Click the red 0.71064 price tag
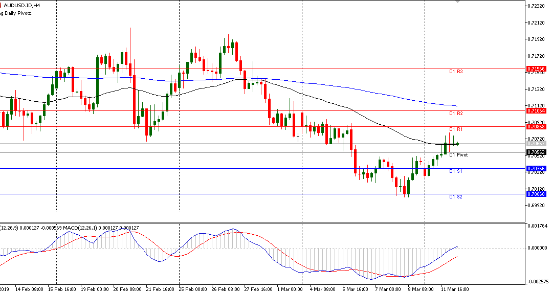 pyautogui.click(x=536, y=111)
